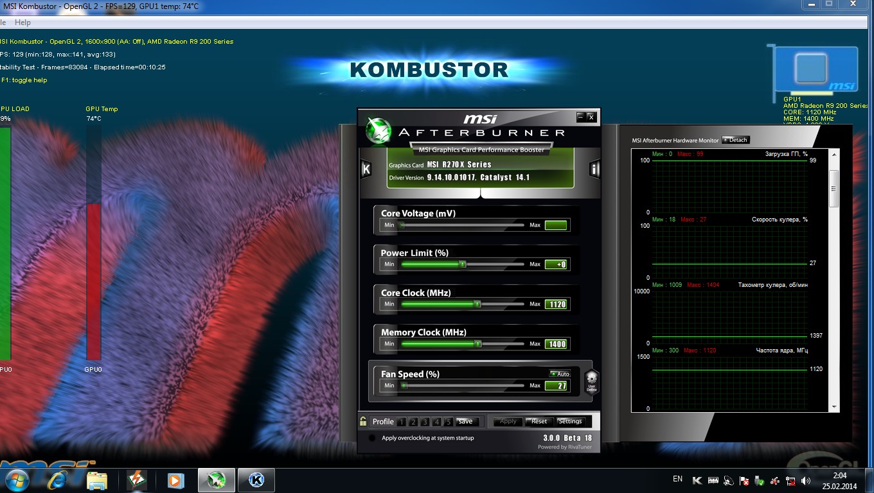Screen dimensions: 874x493
Task: Click the red molecule tray icon
Action: (x=775, y=480)
